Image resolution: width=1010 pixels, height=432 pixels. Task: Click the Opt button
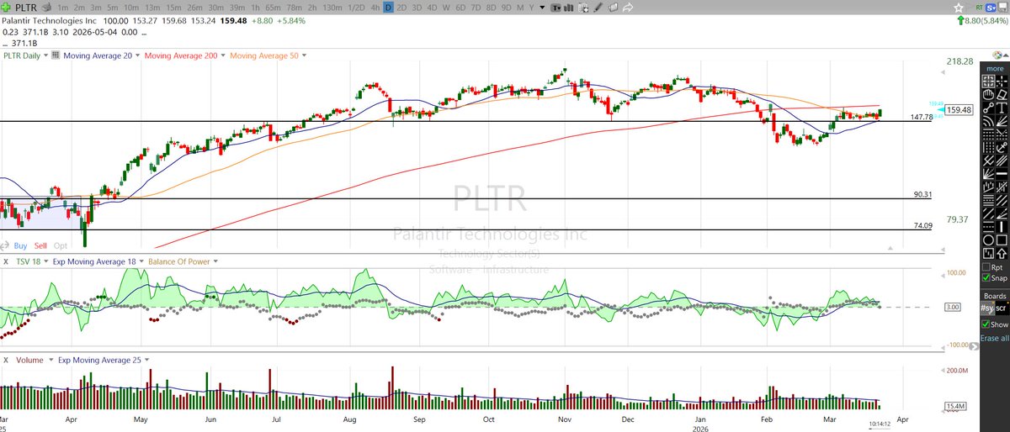[61, 245]
